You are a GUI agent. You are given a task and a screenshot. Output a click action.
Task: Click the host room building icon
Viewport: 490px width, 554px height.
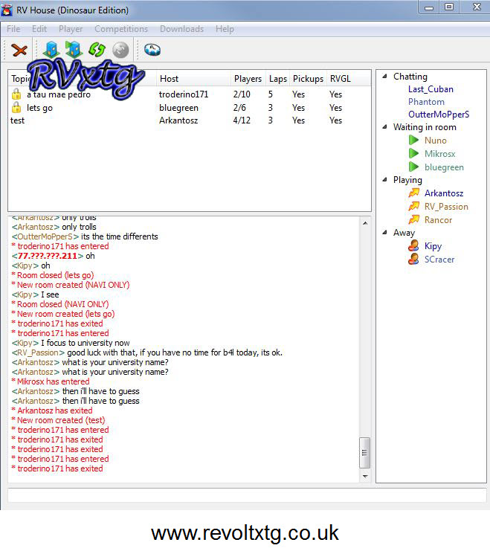[51, 50]
